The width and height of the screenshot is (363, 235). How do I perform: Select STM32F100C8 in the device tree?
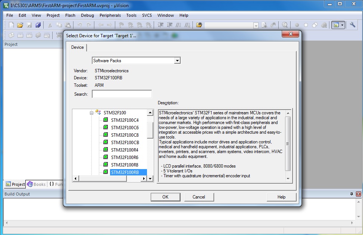(x=125, y=135)
